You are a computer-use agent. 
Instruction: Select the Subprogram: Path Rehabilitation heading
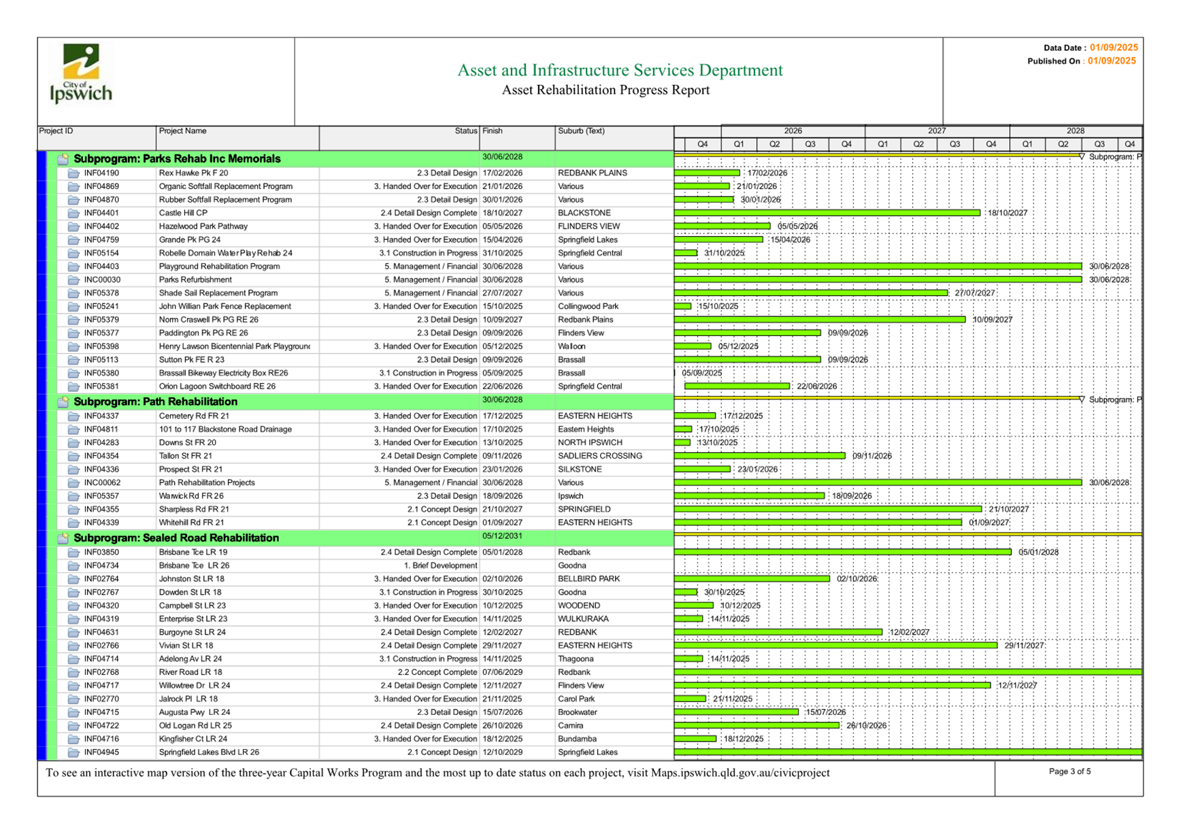click(x=156, y=401)
